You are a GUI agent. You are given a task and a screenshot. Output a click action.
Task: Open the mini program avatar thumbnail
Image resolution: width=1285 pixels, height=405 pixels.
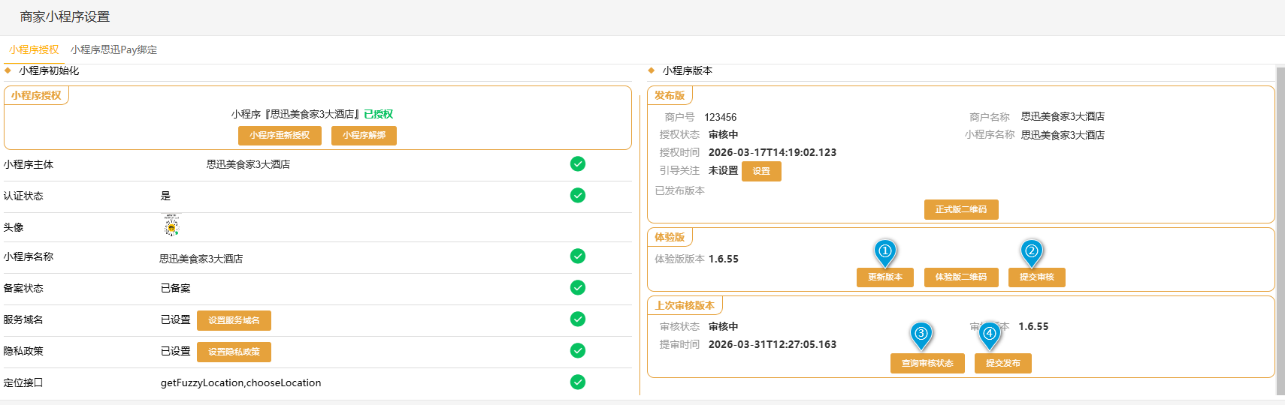tap(171, 225)
